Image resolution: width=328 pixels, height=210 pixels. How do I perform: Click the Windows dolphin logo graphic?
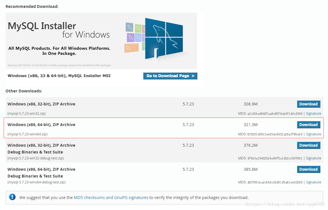[x=164, y=38]
